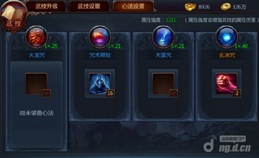Screen dimensions: 259x158
Task: Click the 玄冰咒 orange skill name
Action: (227, 55)
